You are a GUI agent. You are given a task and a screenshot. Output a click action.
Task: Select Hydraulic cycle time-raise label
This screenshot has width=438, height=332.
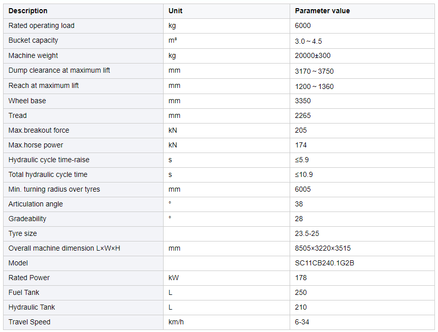(x=49, y=160)
